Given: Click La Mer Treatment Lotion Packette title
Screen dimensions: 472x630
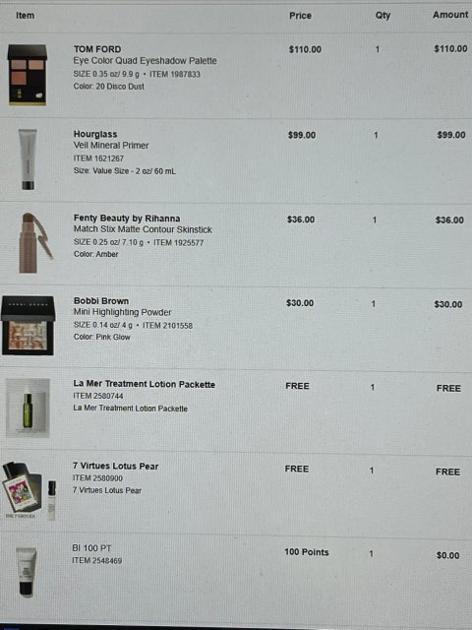Looking at the screenshot, I should coord(145,384).
